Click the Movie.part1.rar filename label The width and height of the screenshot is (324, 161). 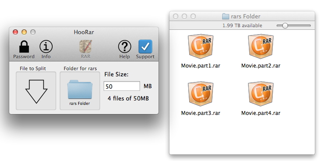click(x=201, y=66)
